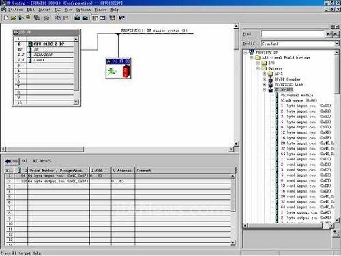
Task: Click the search down button beside Find
Action: [329, 34]
